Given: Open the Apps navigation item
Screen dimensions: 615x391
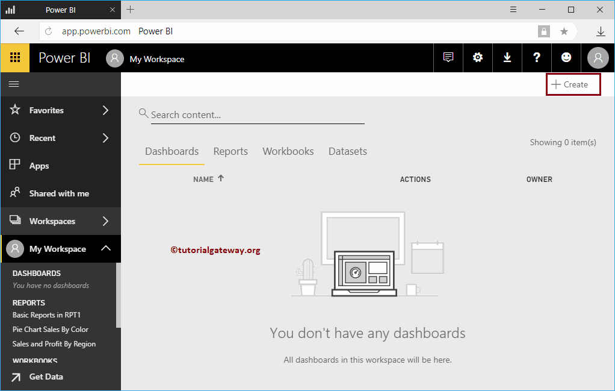Looking at the screenshot, I should [39, 166].
